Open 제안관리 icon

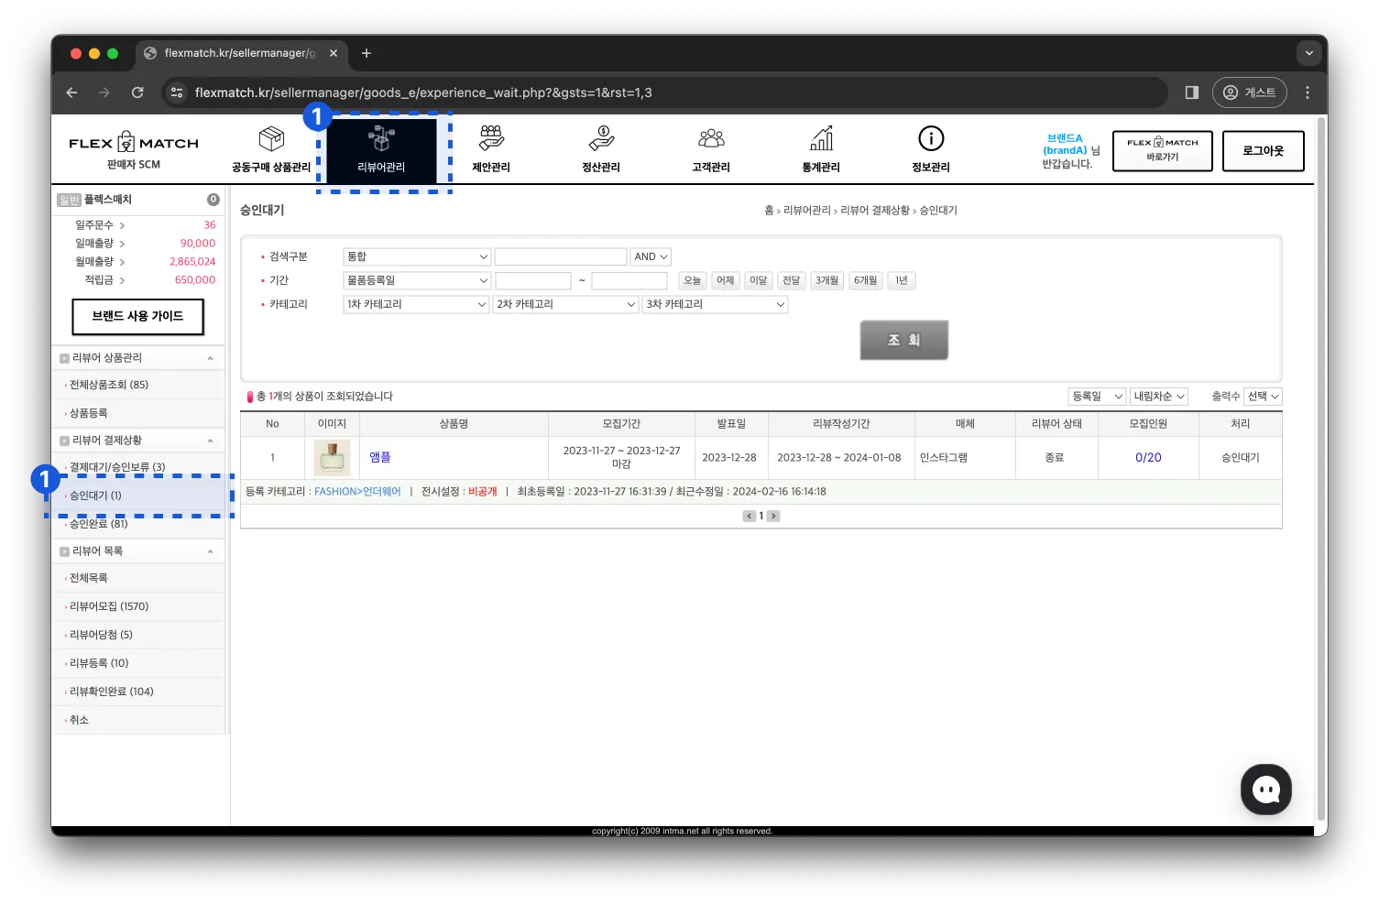click(491, 138)
